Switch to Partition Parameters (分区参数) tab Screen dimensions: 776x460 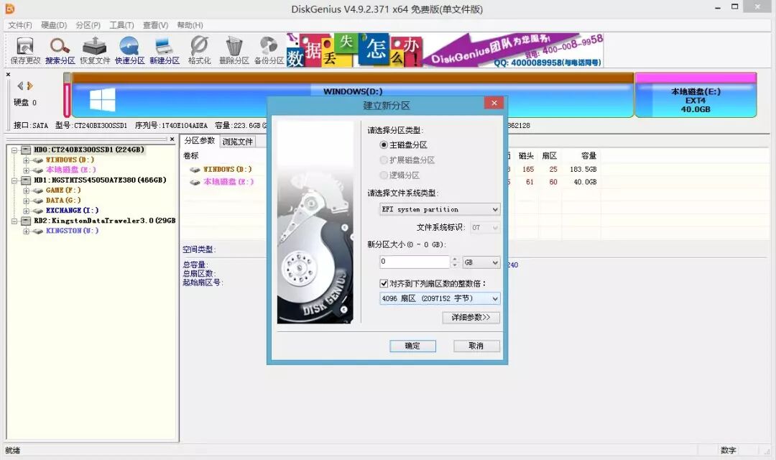200,141
